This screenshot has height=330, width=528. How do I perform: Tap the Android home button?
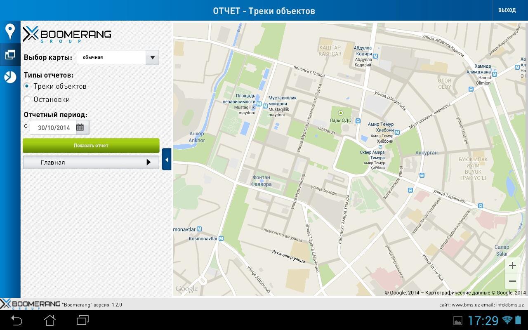[x=49, y=320]
